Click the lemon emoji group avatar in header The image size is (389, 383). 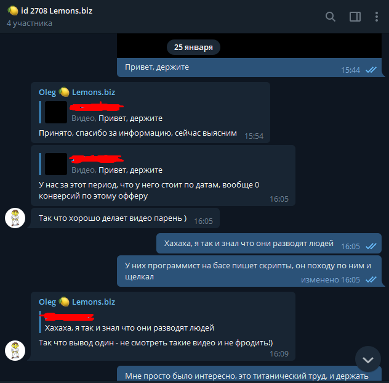tap(13, 10)
